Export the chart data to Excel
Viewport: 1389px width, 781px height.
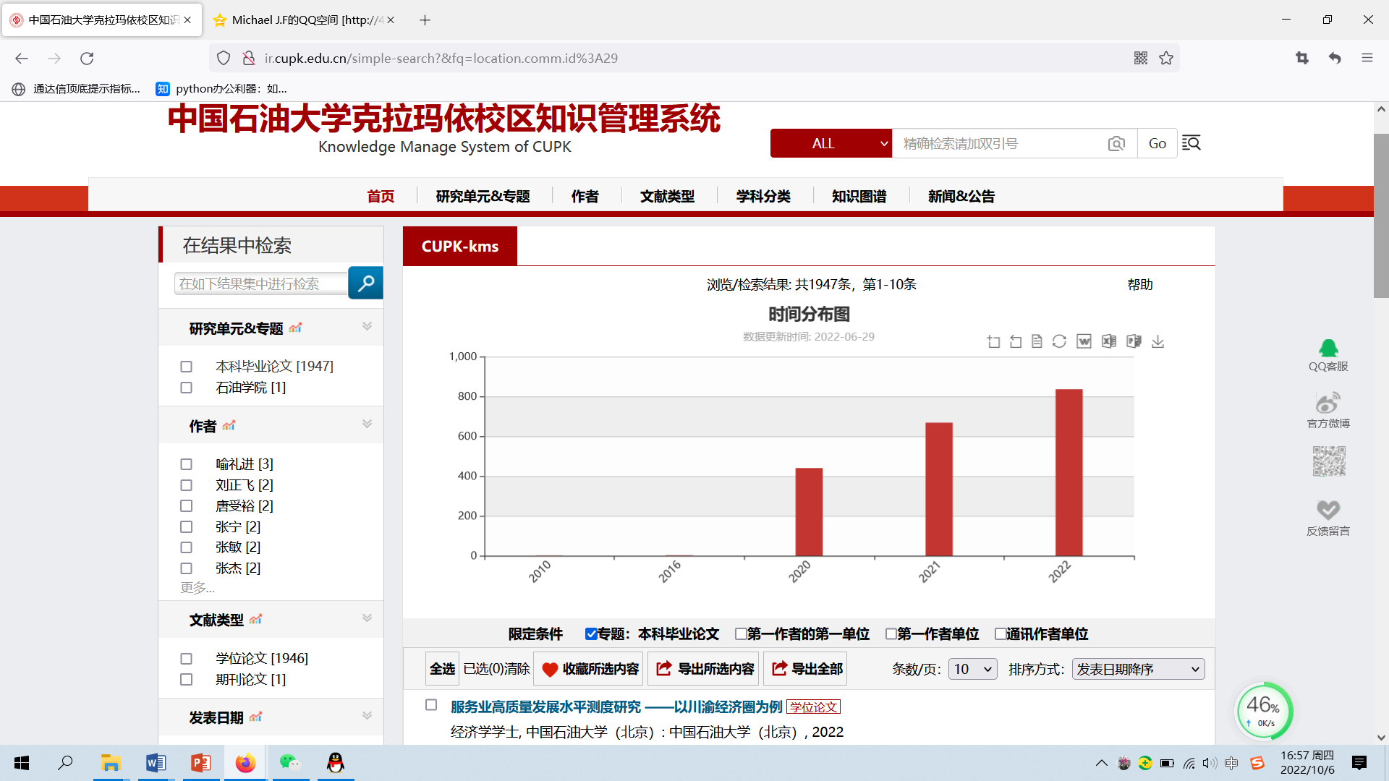[x=1108, y=341]
